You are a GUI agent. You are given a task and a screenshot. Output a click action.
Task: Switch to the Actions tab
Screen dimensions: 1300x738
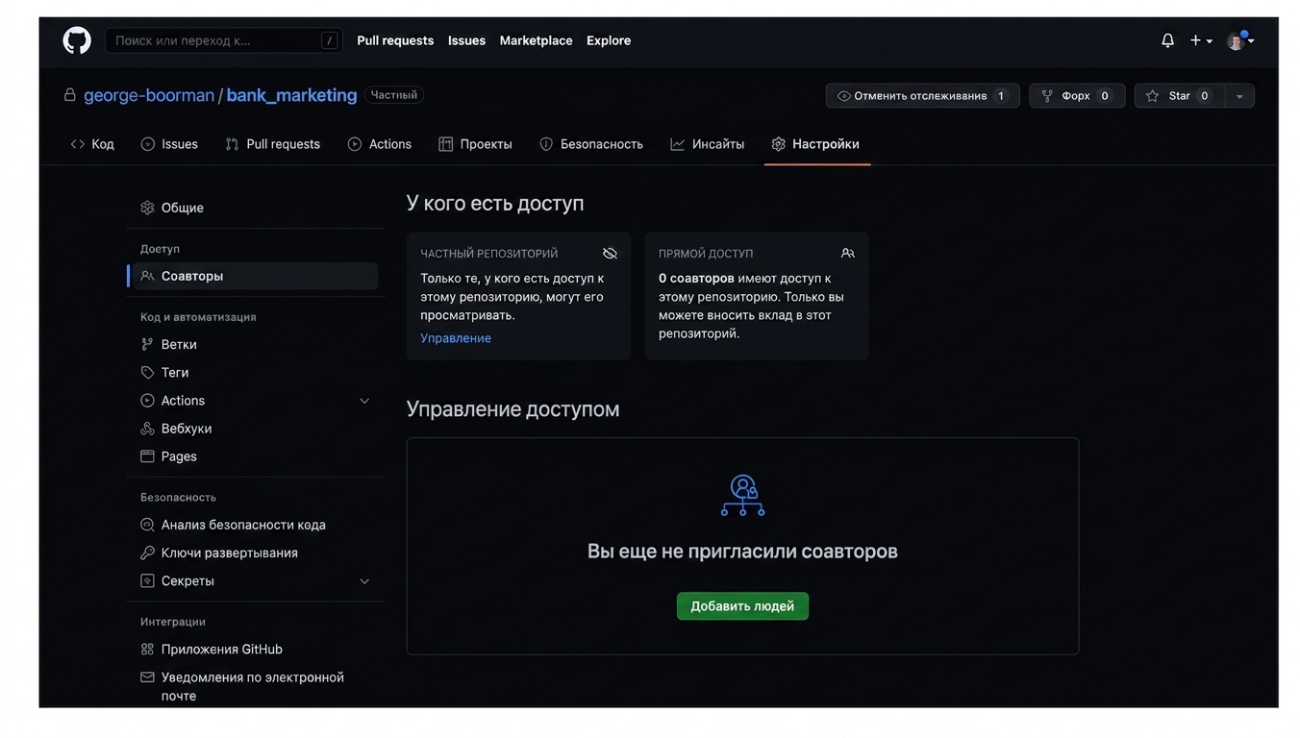[379, 144]
